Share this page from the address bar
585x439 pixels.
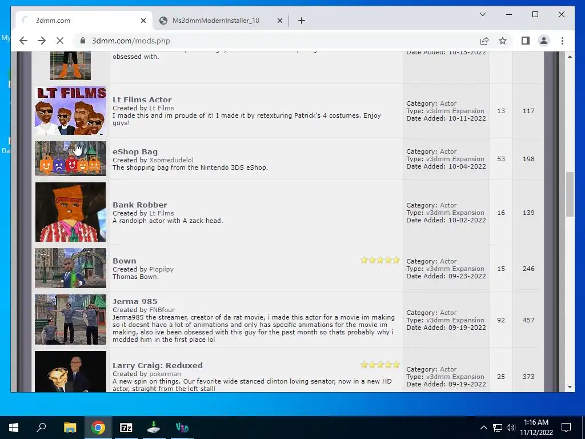click(x=484, y=41)
